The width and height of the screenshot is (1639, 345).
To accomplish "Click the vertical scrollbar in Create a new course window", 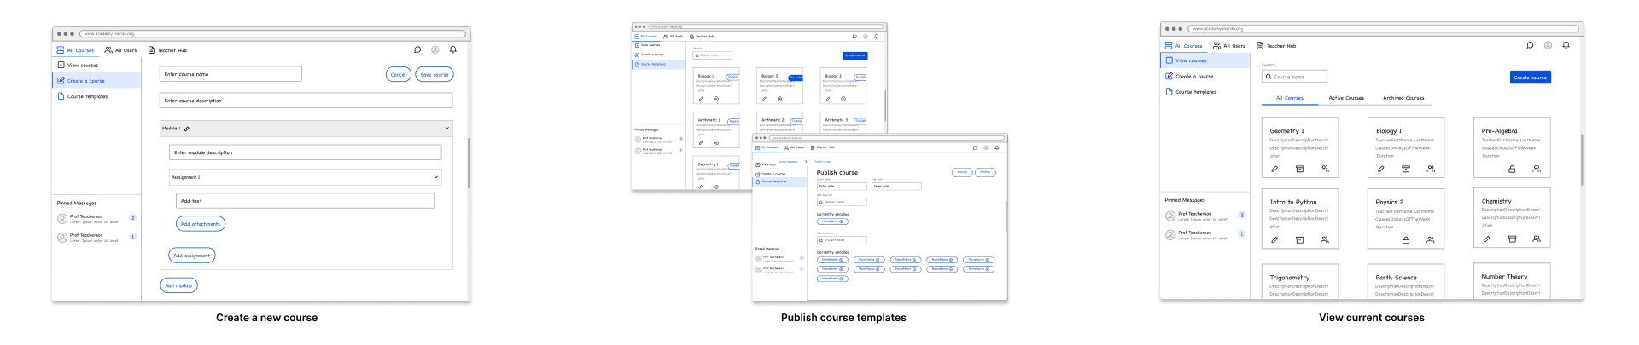I will (469, 162).
